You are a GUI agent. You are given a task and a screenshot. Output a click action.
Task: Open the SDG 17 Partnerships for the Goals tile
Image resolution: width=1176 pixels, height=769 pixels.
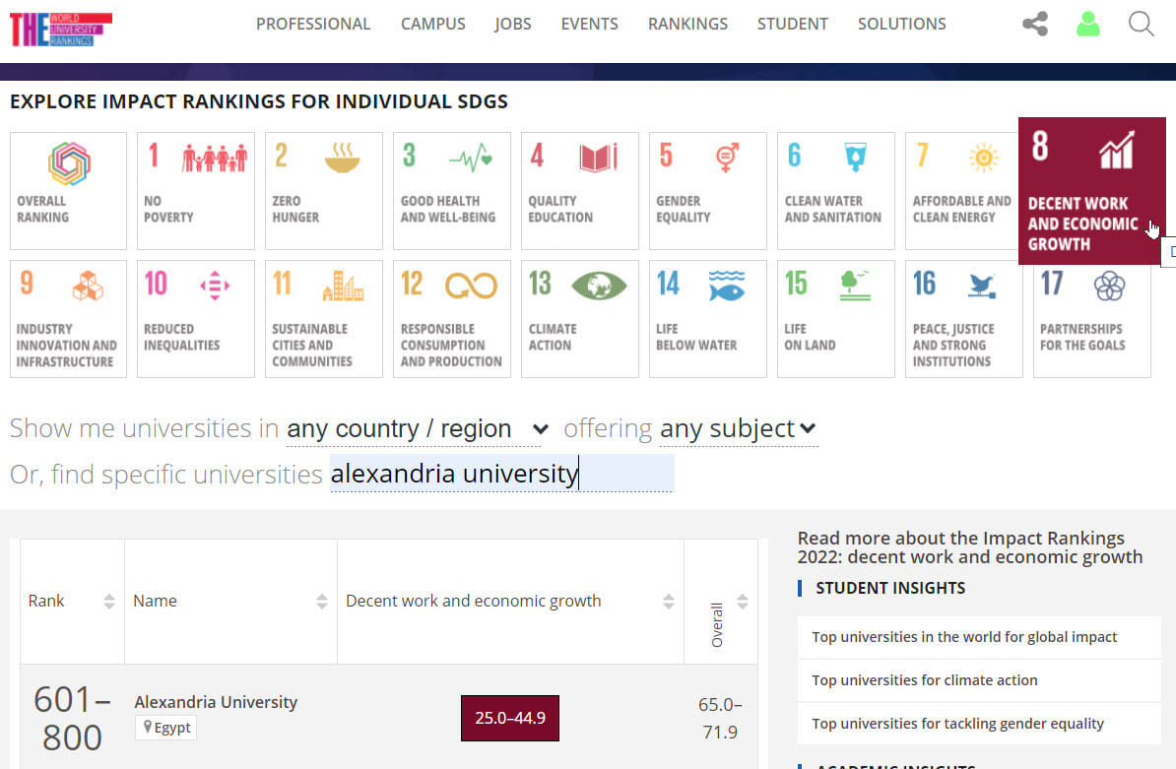tap(1091, 318)
